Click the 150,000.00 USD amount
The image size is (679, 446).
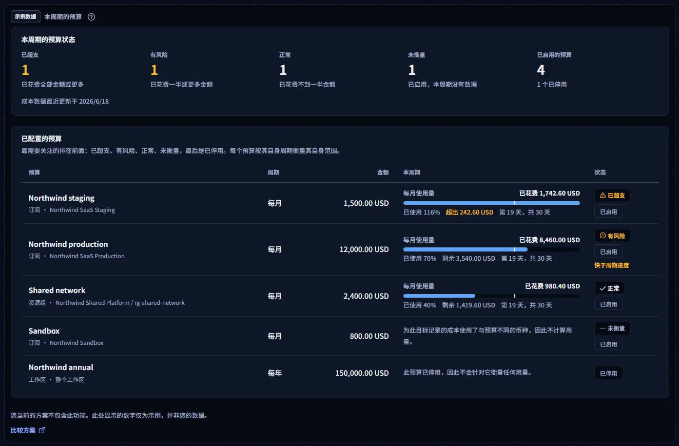(x=362, y=373)
